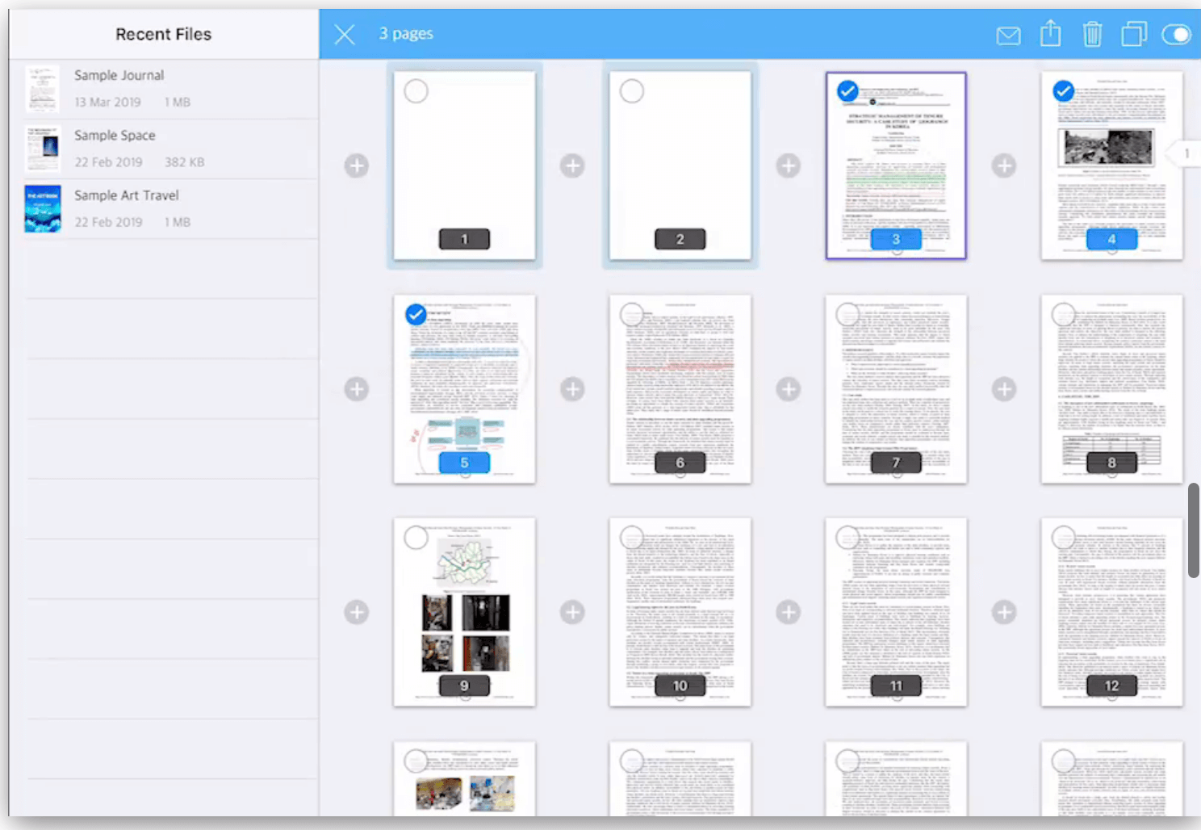Select page 9 checkbox
The image size is (1201, 830).
[416, 538]
